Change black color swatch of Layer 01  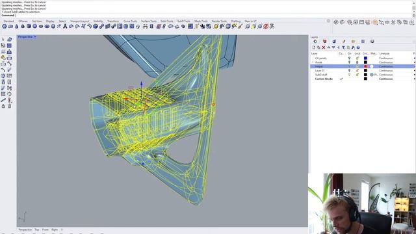coord(365,71)
